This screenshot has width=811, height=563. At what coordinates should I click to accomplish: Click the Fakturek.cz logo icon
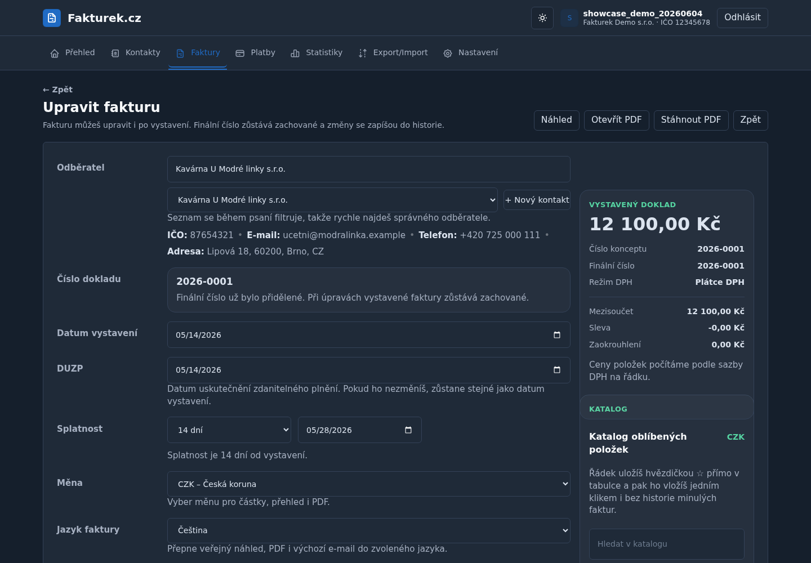click(x=52, y=18)
